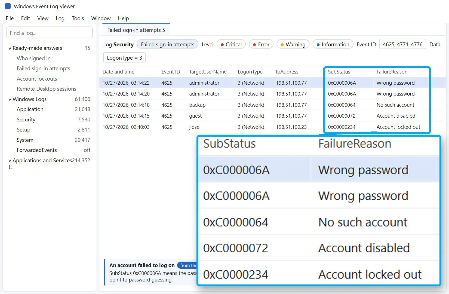Toggle the Critical level filter
Screen dimensions: 449x294
231,44
